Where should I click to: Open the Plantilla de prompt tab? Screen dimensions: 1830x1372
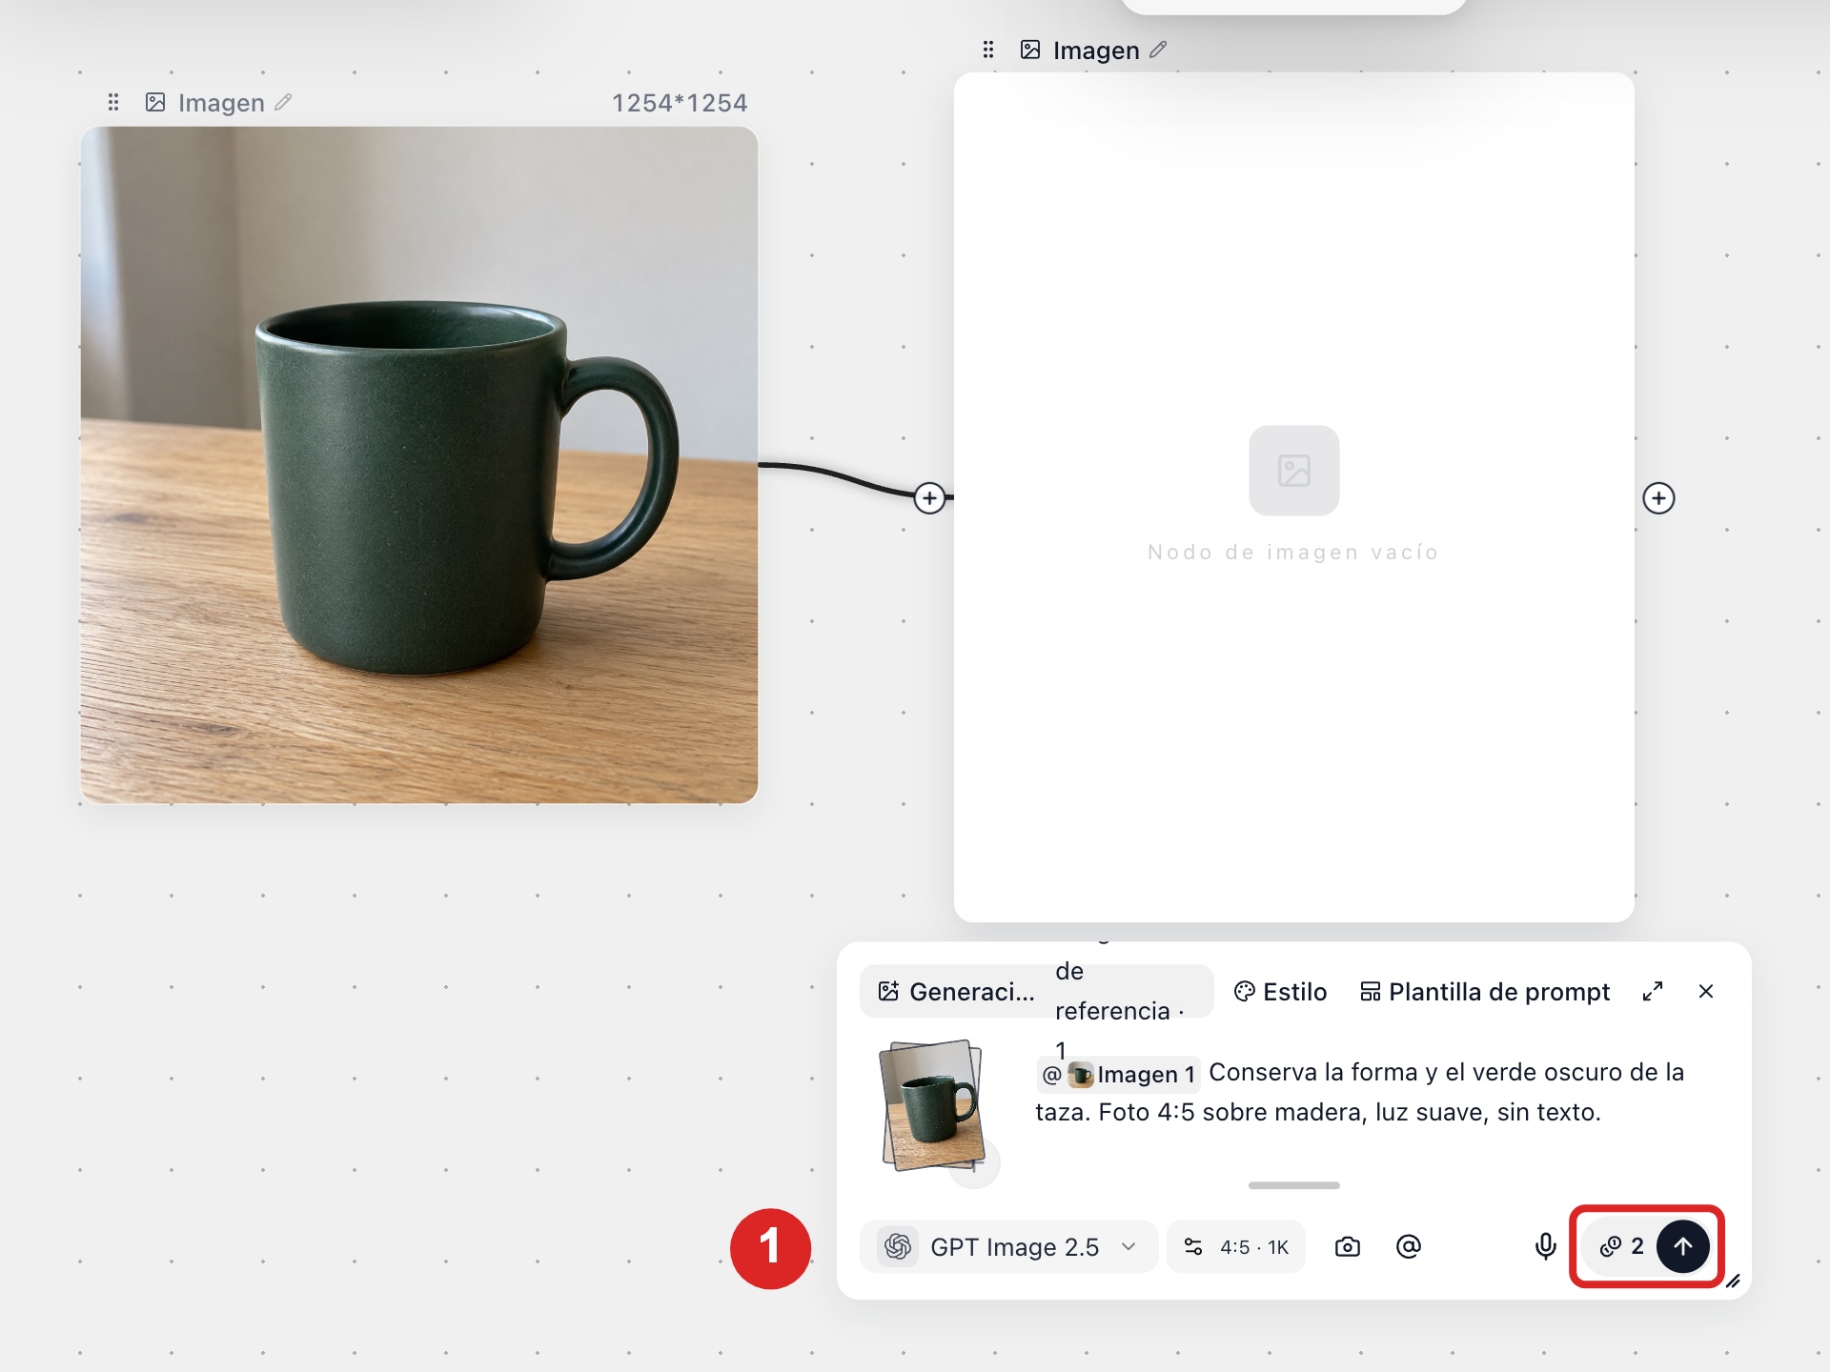click(x=1485, y=992)
